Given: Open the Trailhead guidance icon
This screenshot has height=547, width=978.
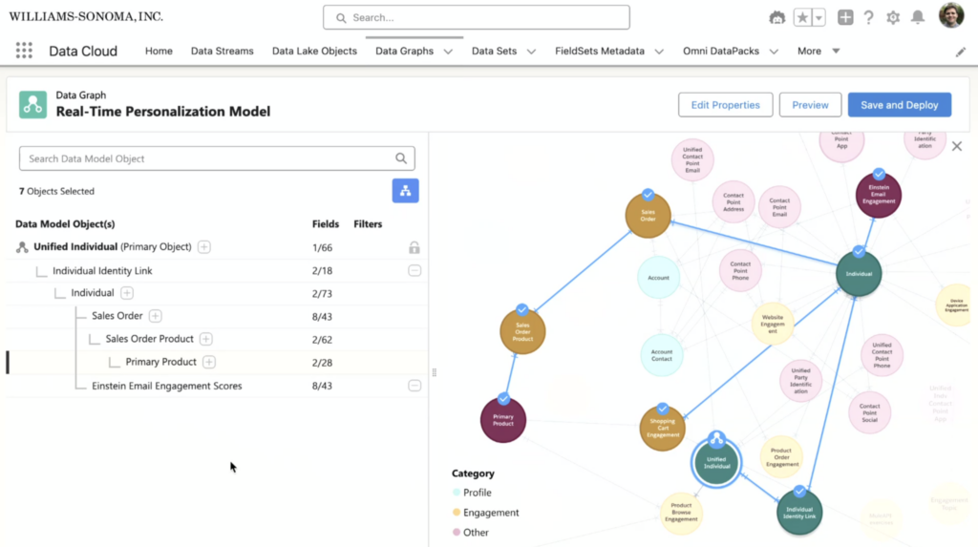Looking at the screenshot, I should pos(776,17).
